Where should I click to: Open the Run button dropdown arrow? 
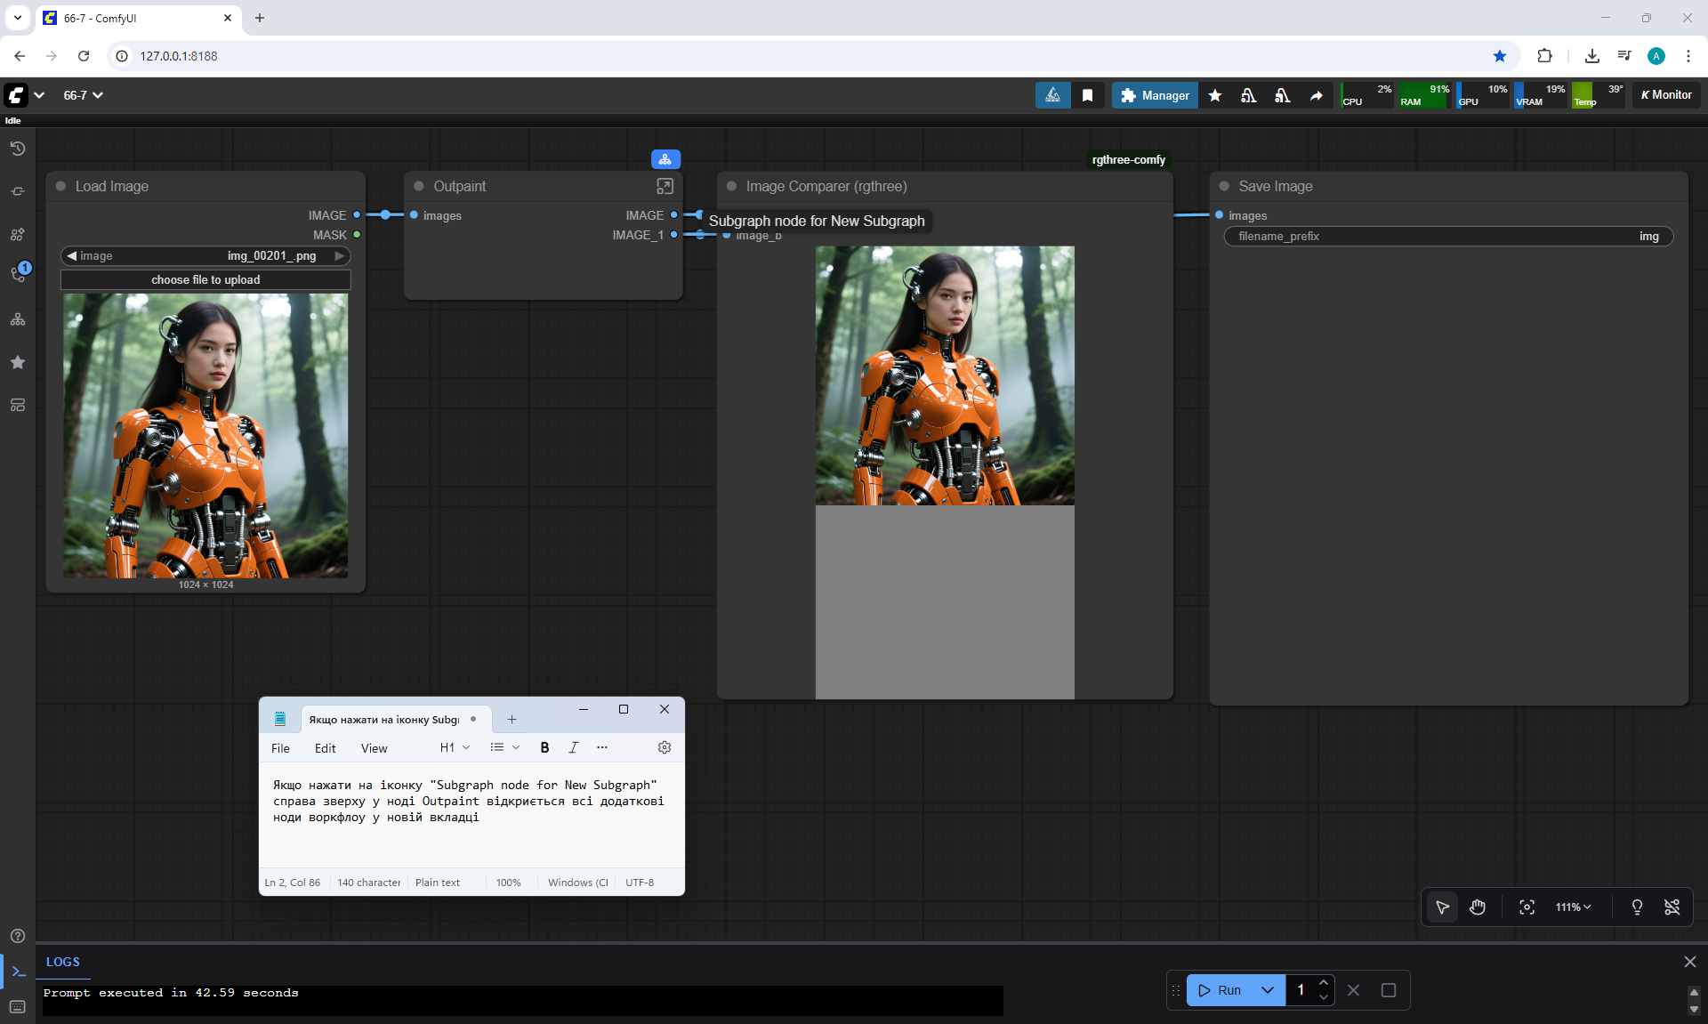click(x=1268, y=990)
